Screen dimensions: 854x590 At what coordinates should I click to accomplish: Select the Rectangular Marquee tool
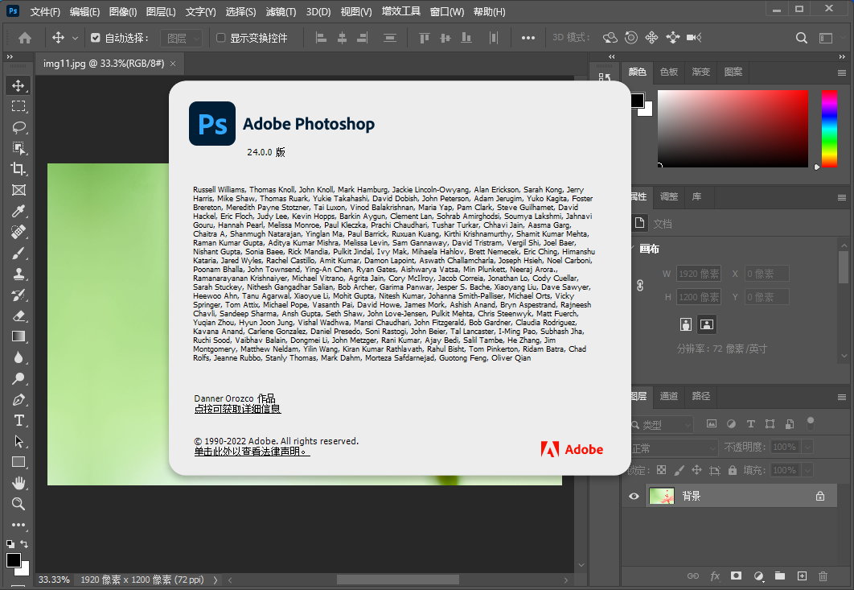(18, 106)
